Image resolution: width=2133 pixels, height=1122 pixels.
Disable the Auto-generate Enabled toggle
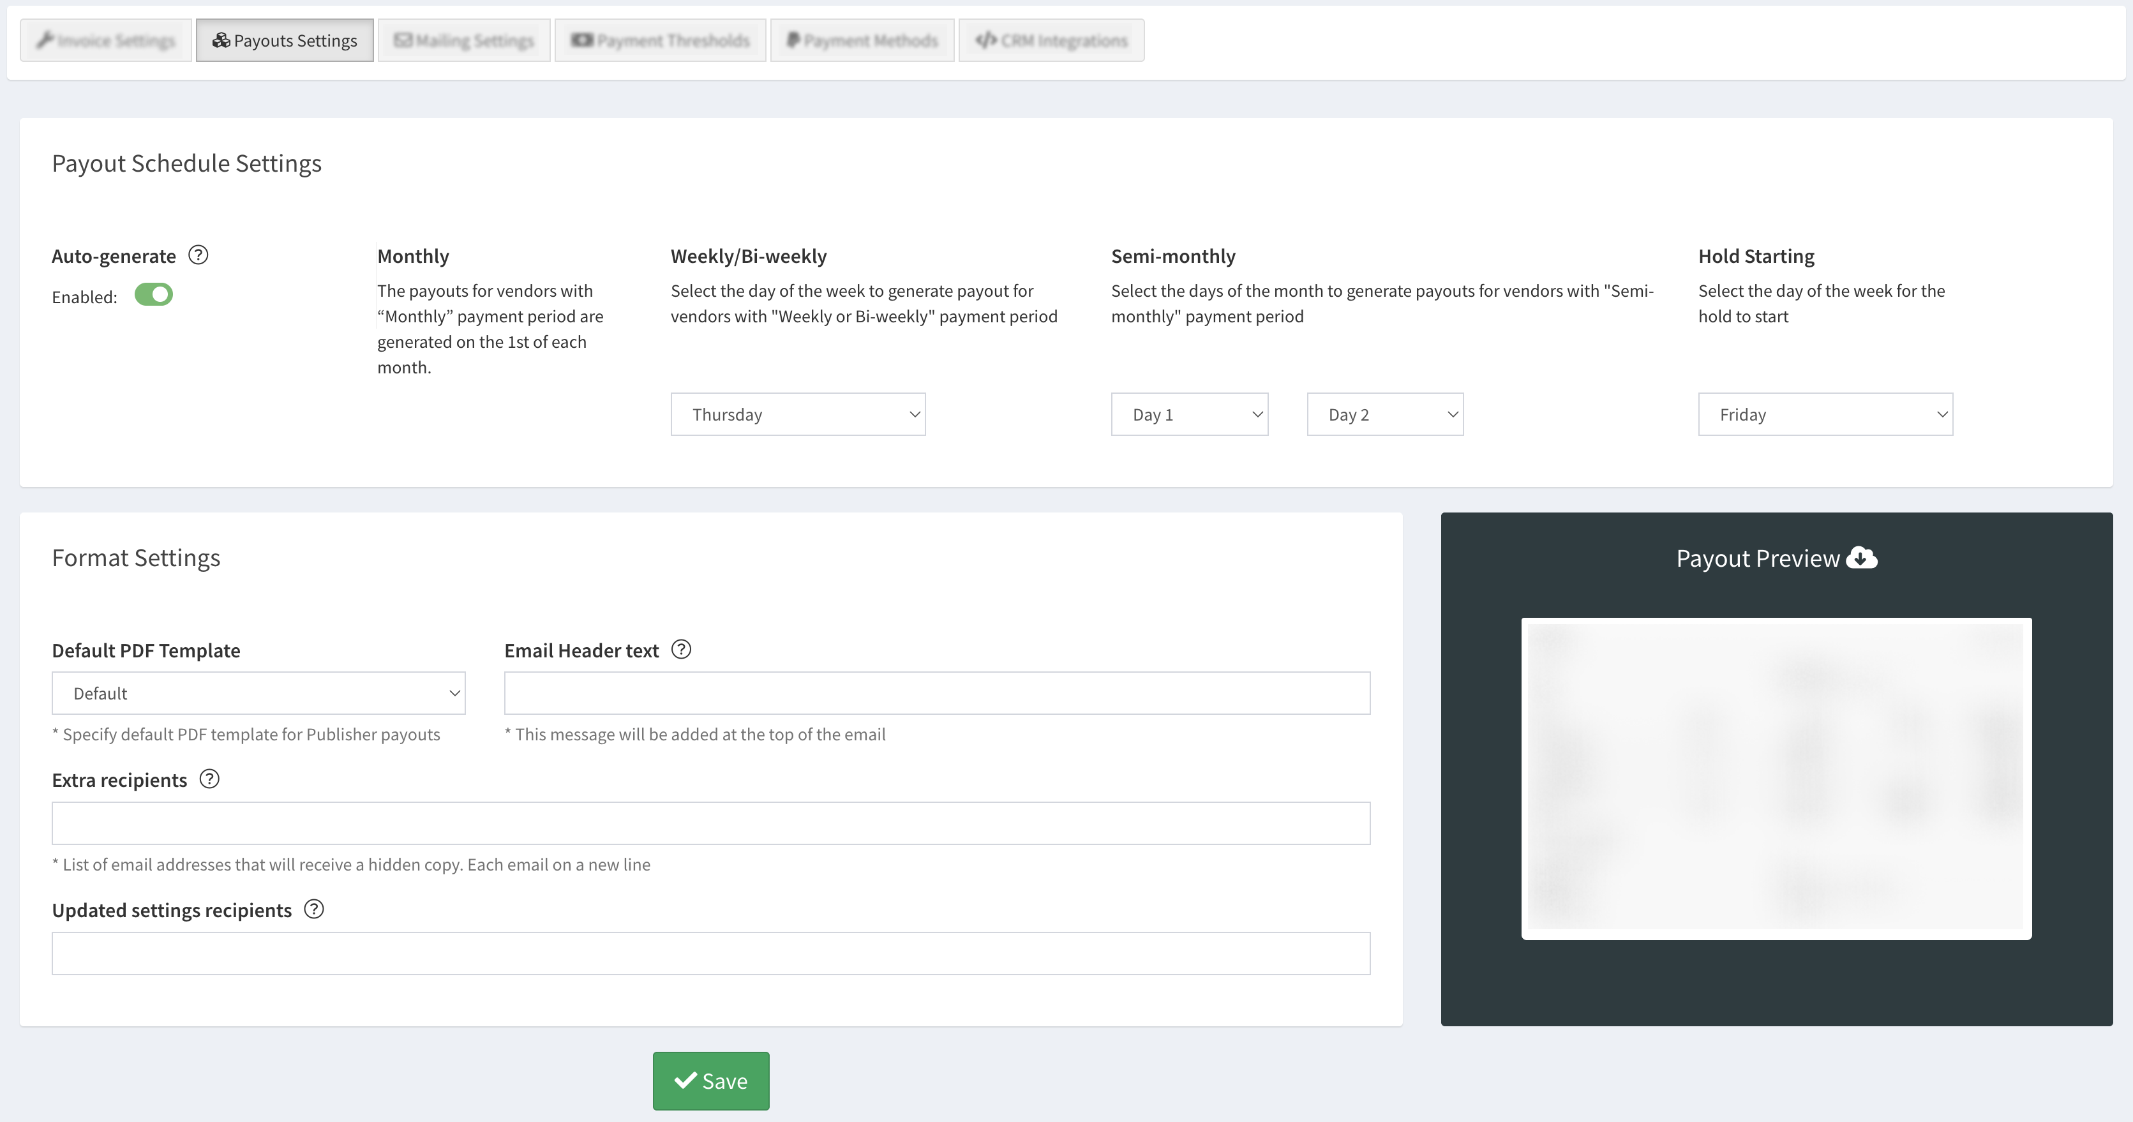[x=154, y=295]
